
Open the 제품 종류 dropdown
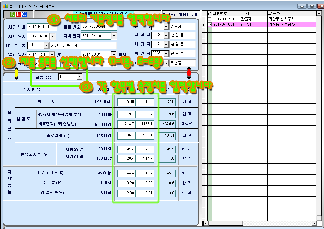tap(79, 77)
